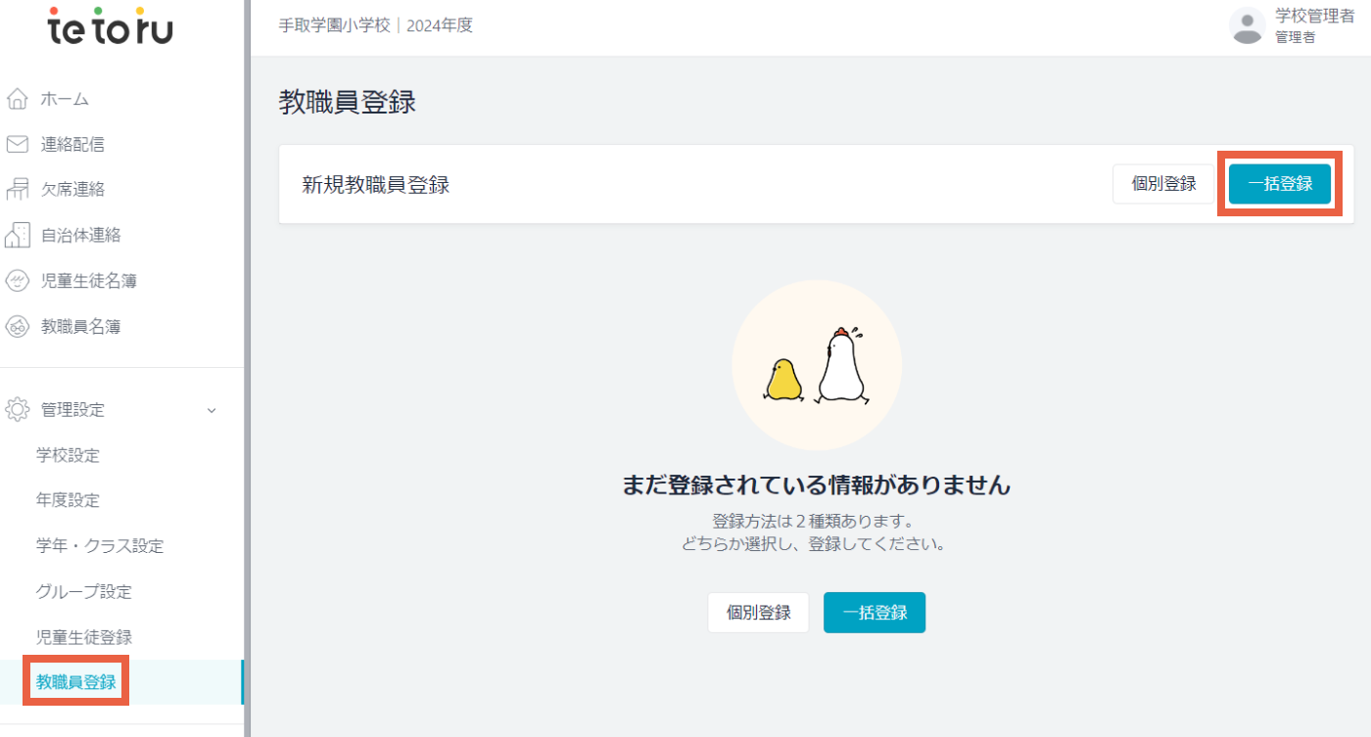Click the chick and chicken illustration
Screen dimensions: 1371x737
coord(817,364)
